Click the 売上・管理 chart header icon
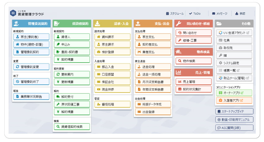The width and height of the screenshot is (264, 142). point(179,73)
